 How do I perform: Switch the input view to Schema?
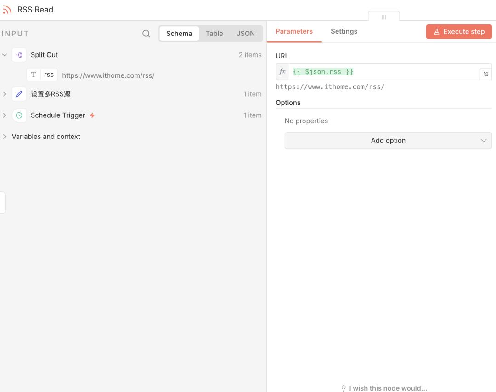(x=179, y=34)
